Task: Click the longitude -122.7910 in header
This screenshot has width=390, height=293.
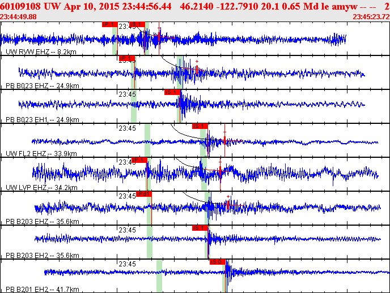Action: pyautogui.click(x=238, y=6)
